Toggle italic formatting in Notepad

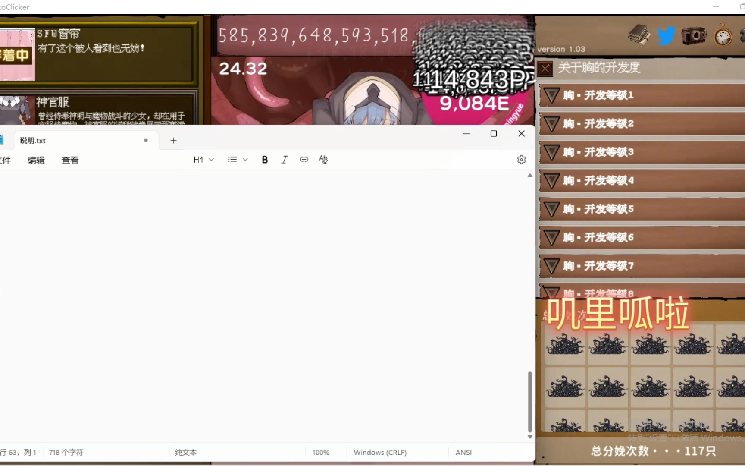pos(284,160)
